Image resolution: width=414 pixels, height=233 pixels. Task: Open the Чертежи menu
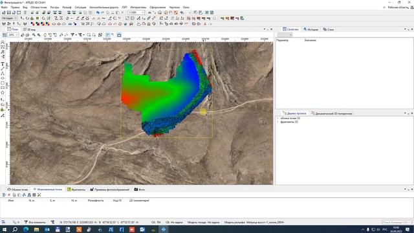click(174, 7)
